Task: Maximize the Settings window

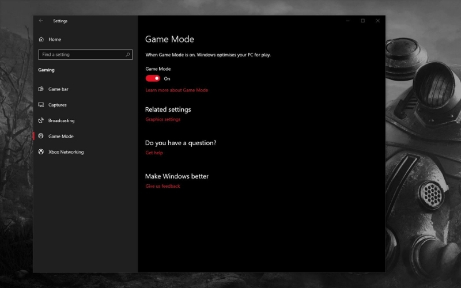Action: [x=363, y=21]
